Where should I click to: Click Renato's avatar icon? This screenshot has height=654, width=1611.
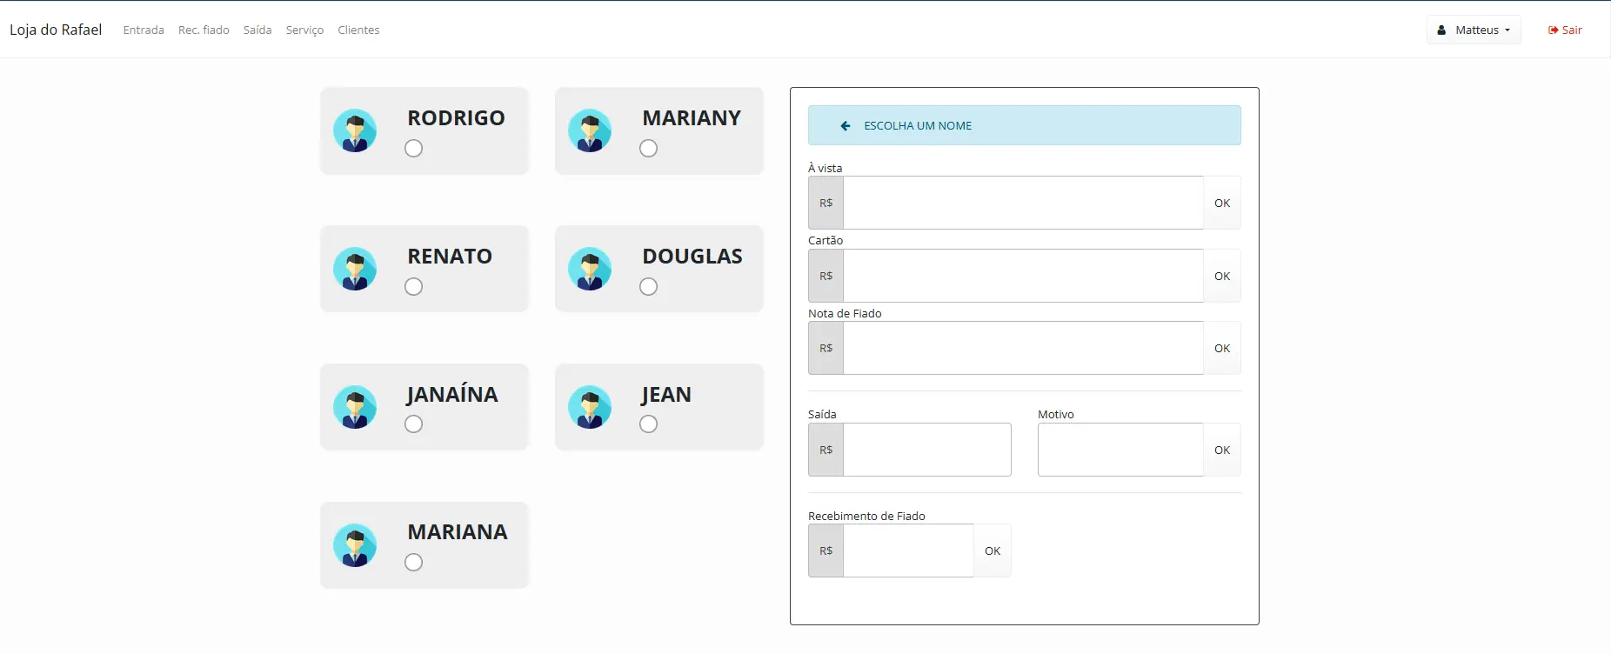355,269
